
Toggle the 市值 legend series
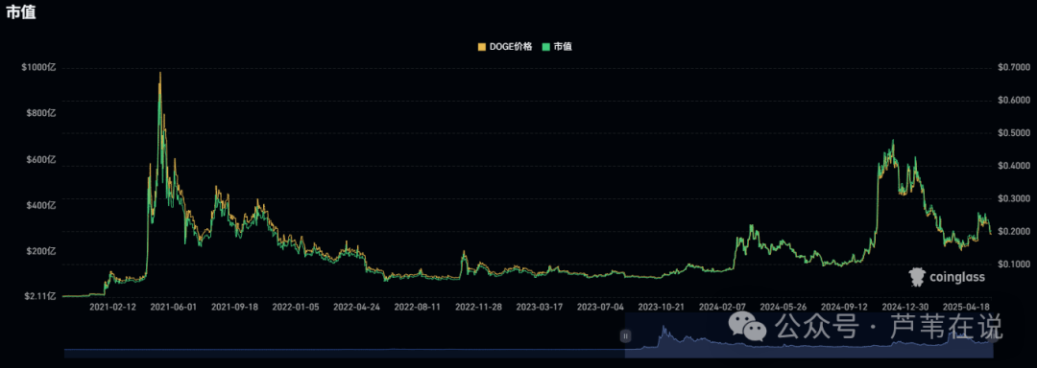click(557, 47)
